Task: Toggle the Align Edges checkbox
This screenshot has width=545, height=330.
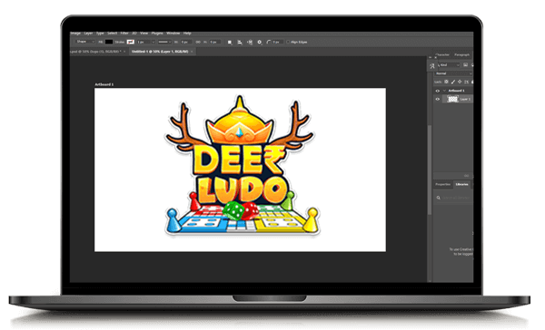Action: pos(288,42)
